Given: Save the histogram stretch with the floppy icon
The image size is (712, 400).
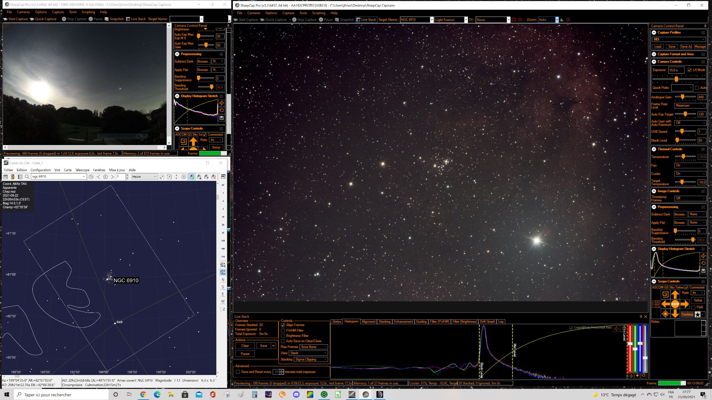Looking at the screenshot, I should pyautogui.click(x=703, y=271).
